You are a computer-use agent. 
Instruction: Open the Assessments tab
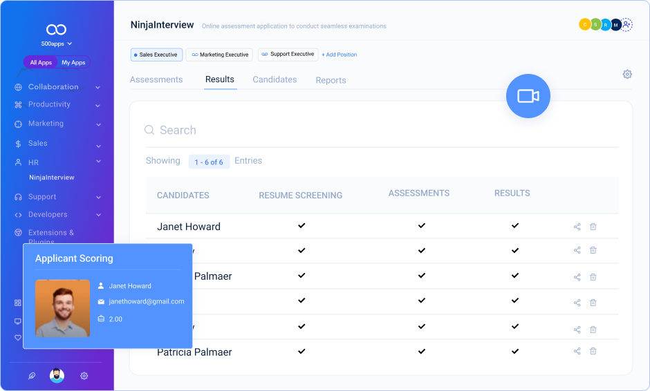[x=156, y=79]
